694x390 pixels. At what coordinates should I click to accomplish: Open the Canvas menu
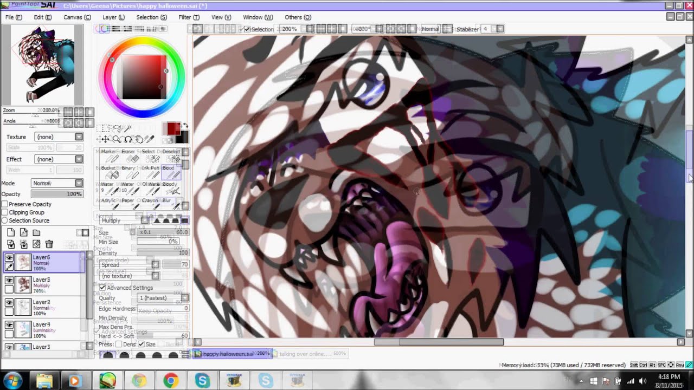click(77, 17)
